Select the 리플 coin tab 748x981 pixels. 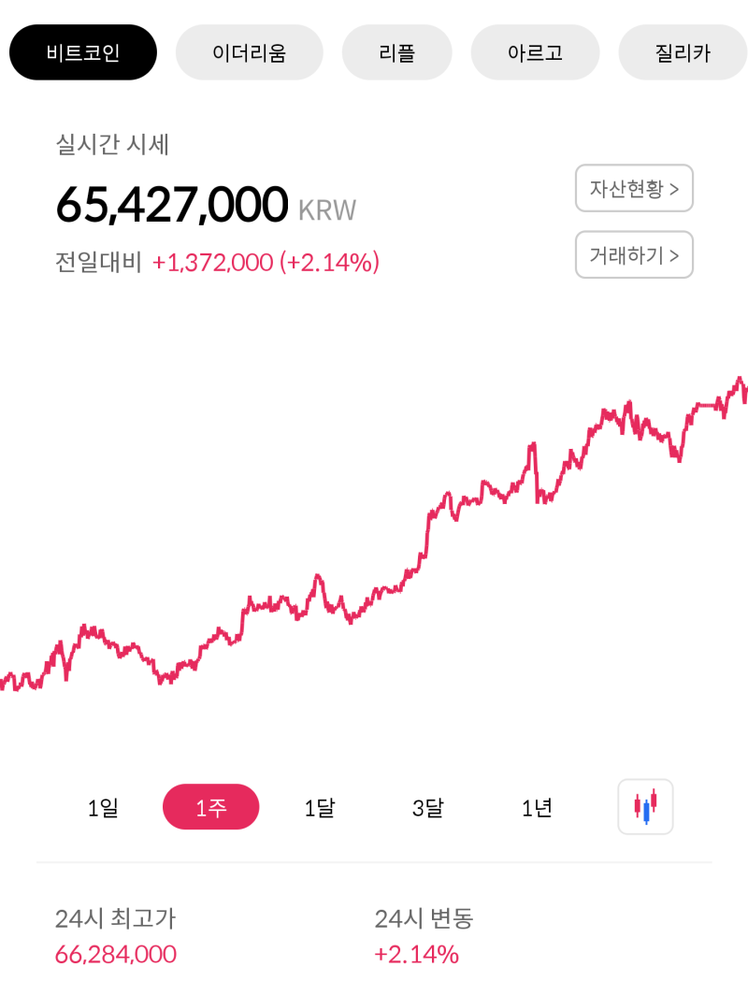[396, 52]
